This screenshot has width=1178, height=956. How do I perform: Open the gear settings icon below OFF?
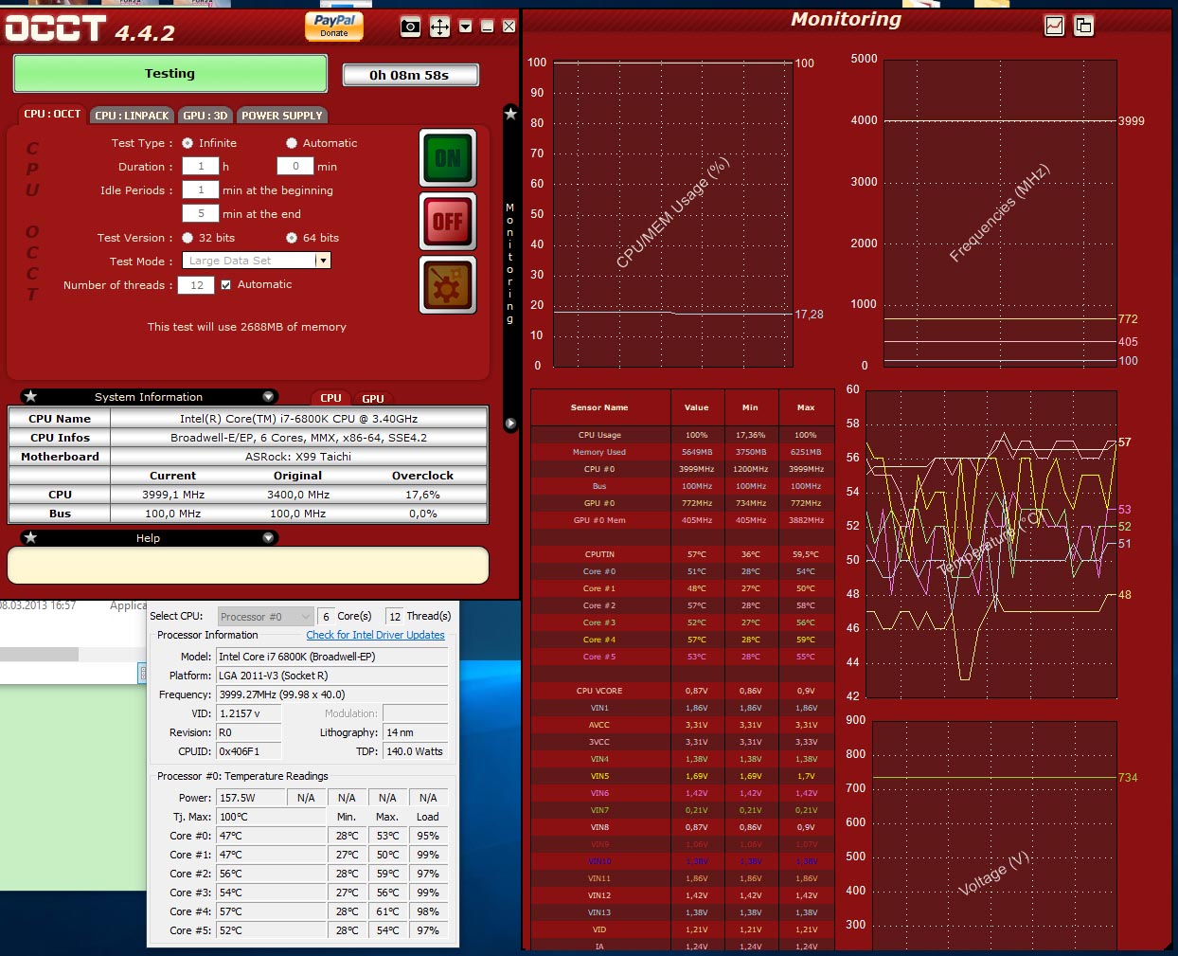pyautogui.click(x=447, y=285)
